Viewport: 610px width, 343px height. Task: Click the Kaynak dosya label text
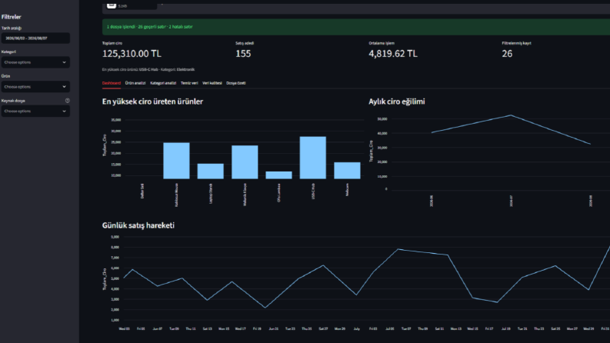tap(13, 101)
